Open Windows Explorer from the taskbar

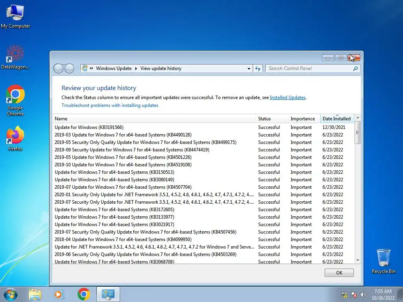(x=35, y=294)
